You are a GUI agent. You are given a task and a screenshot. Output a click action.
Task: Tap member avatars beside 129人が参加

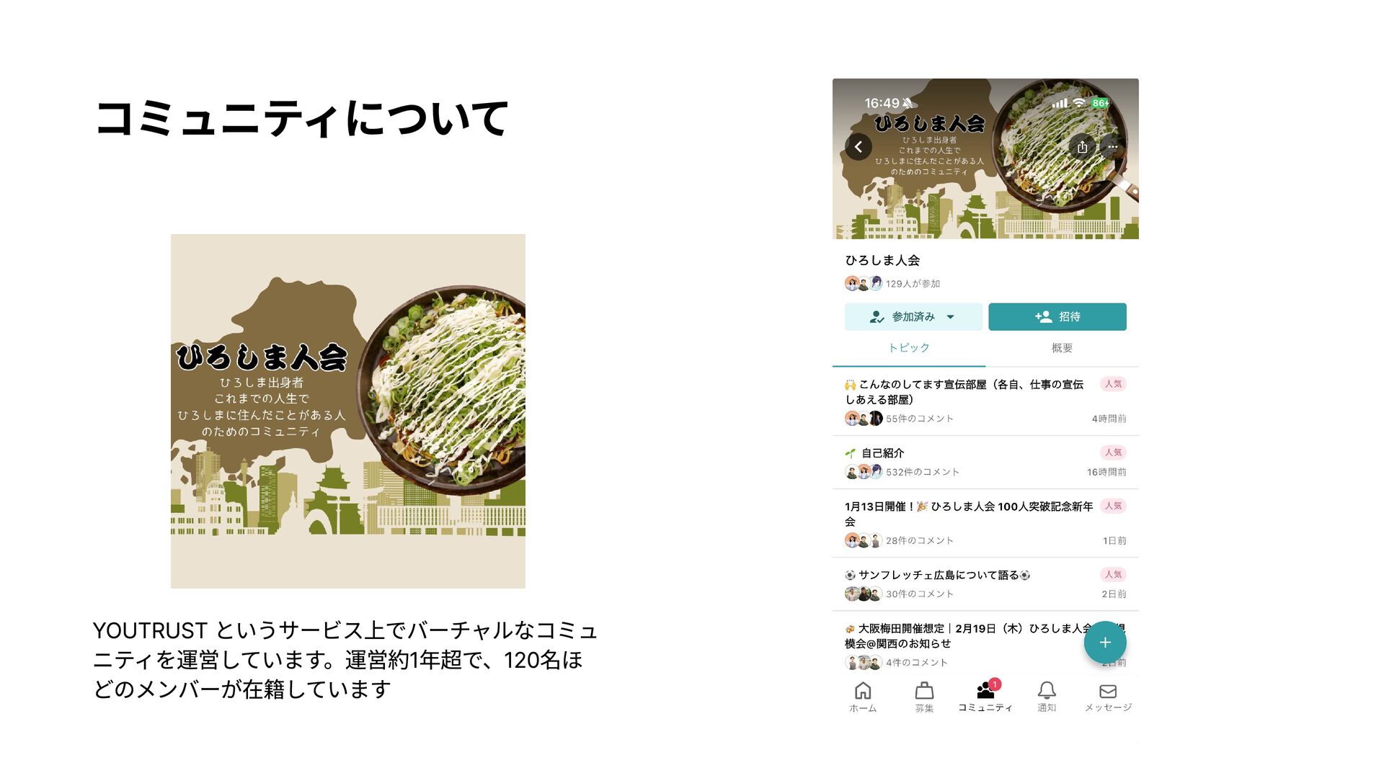(x=864, y=283)
